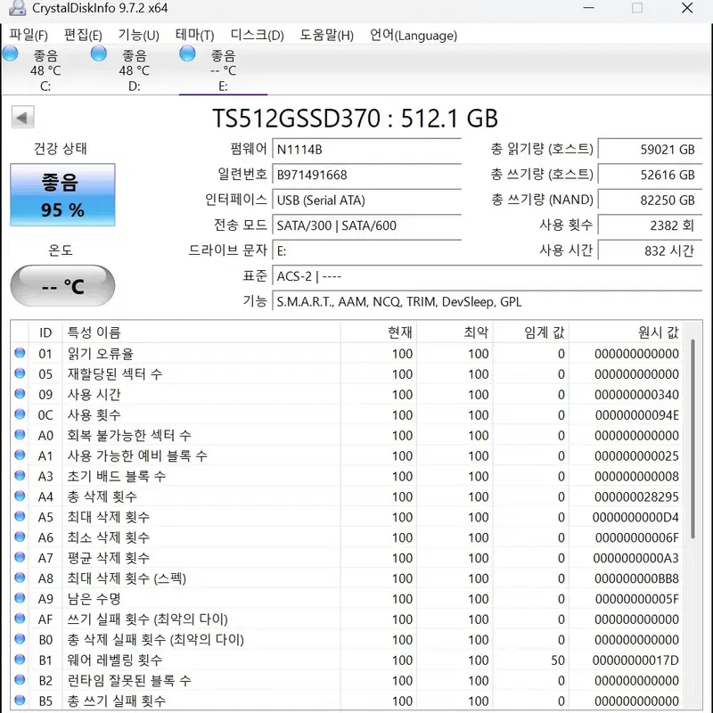Click status orb for attribute 0C 사용 횟수

tap(20, 414)
